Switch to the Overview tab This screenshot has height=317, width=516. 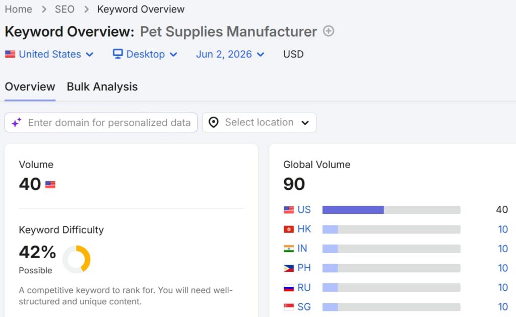(x=30, y=87)
